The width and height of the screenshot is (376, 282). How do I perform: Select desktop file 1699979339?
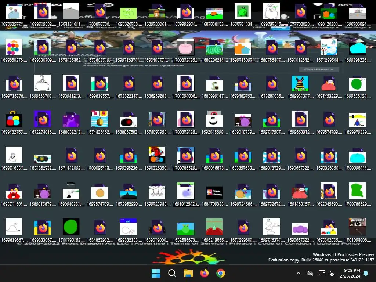[358, 123]
